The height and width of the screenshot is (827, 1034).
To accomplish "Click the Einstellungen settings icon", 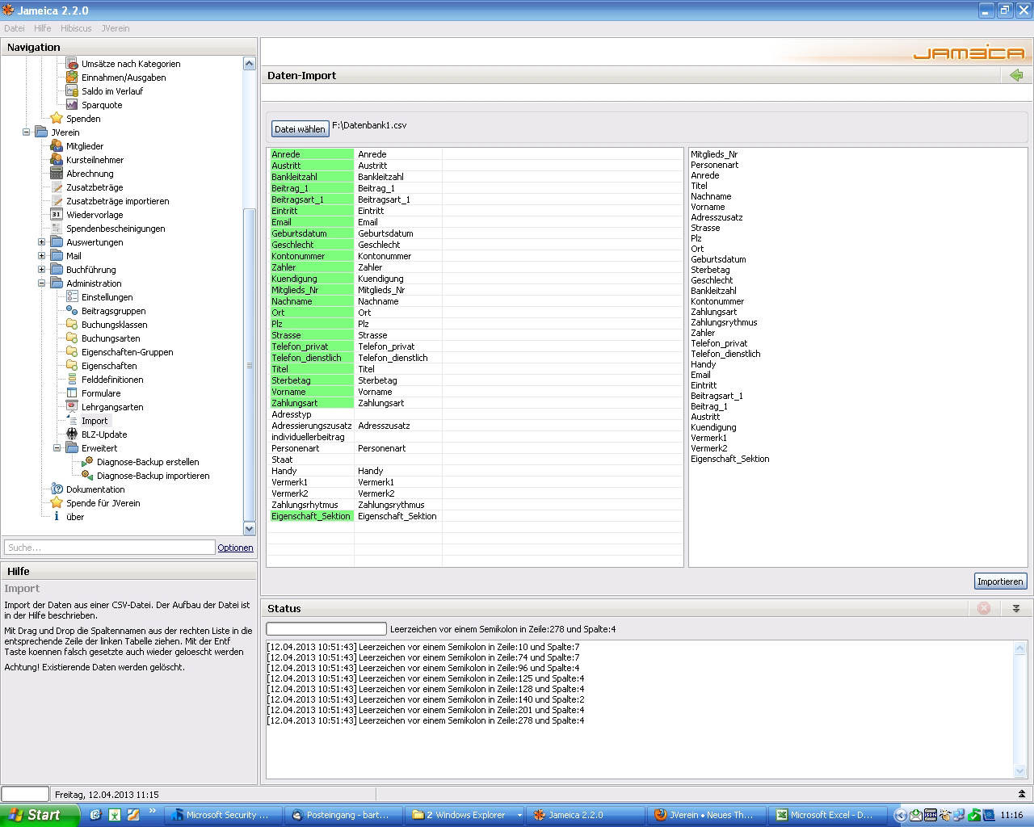I will [72, 297].
